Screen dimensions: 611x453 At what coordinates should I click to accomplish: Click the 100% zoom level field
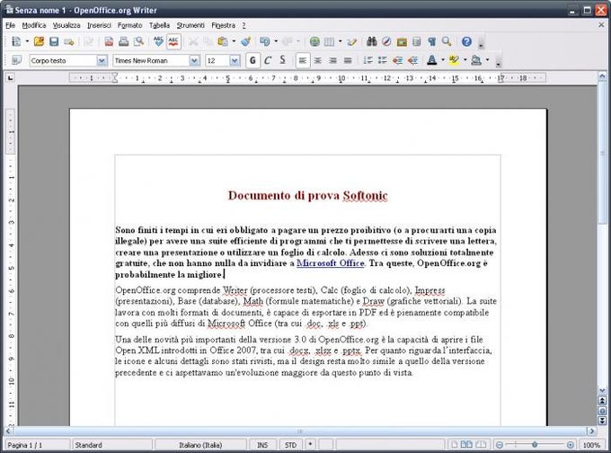591,445
